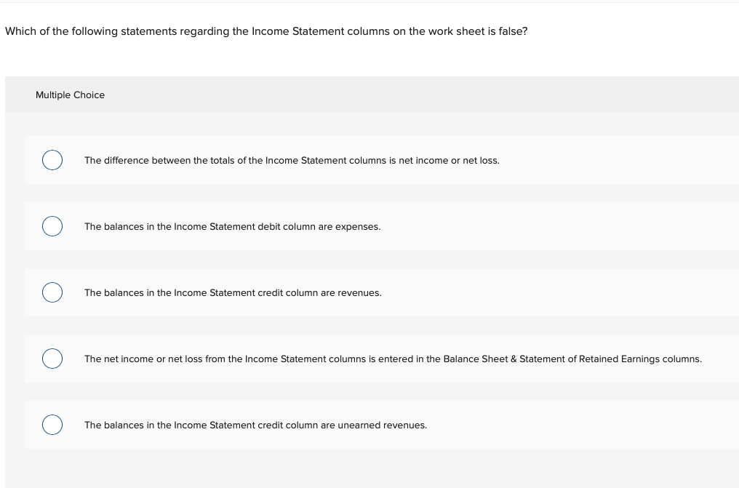This screenshot has width=739, height=488.
Task: Click the sentence mentioning Statement of Retained Earnings
Action: (x=393, y=359)
